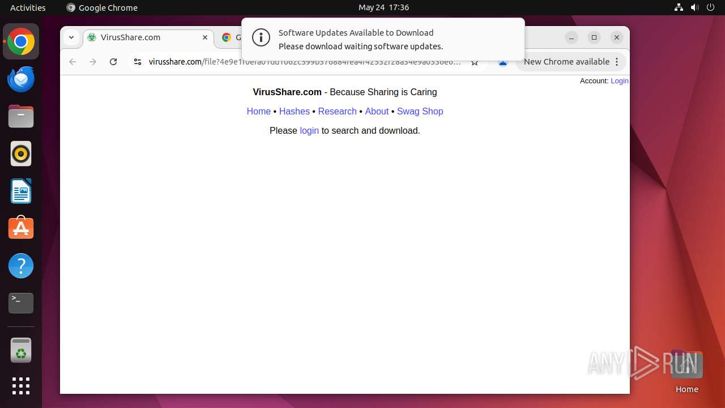Screen dimensions: 725x408
Task: Launch Terminal from the dock
Action: click(x=21, y=303)
